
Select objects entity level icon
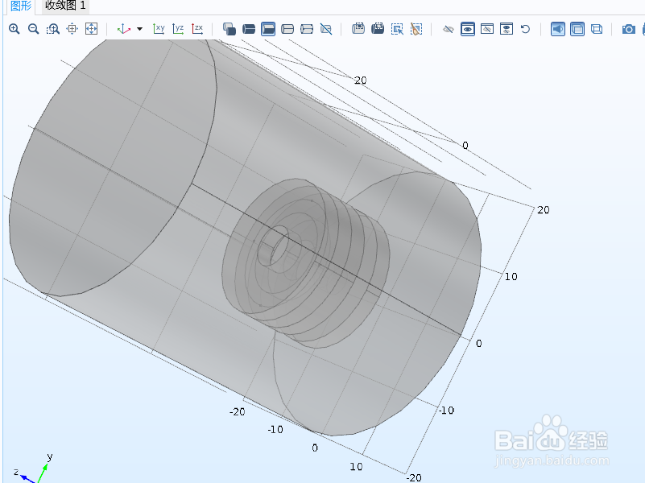(x=229, y=29)
